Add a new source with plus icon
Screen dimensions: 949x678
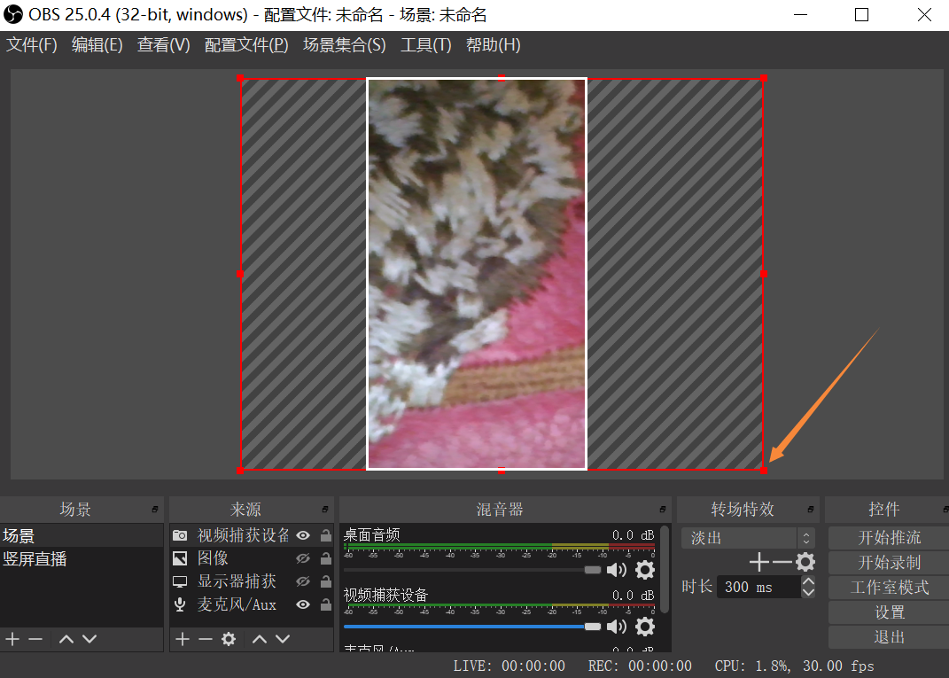click(183, 639)
